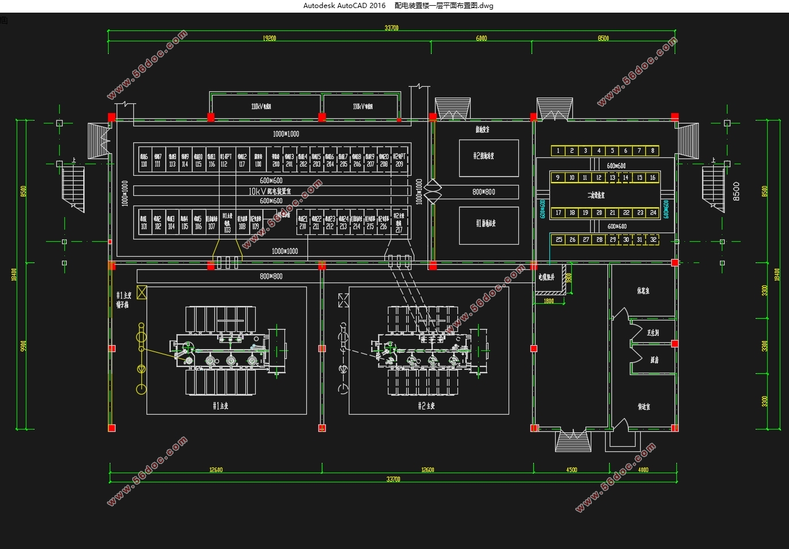Click the white vertical 8500 text
Screen dimensions: 789x549
pyautogui.click(x=736, y=191)
